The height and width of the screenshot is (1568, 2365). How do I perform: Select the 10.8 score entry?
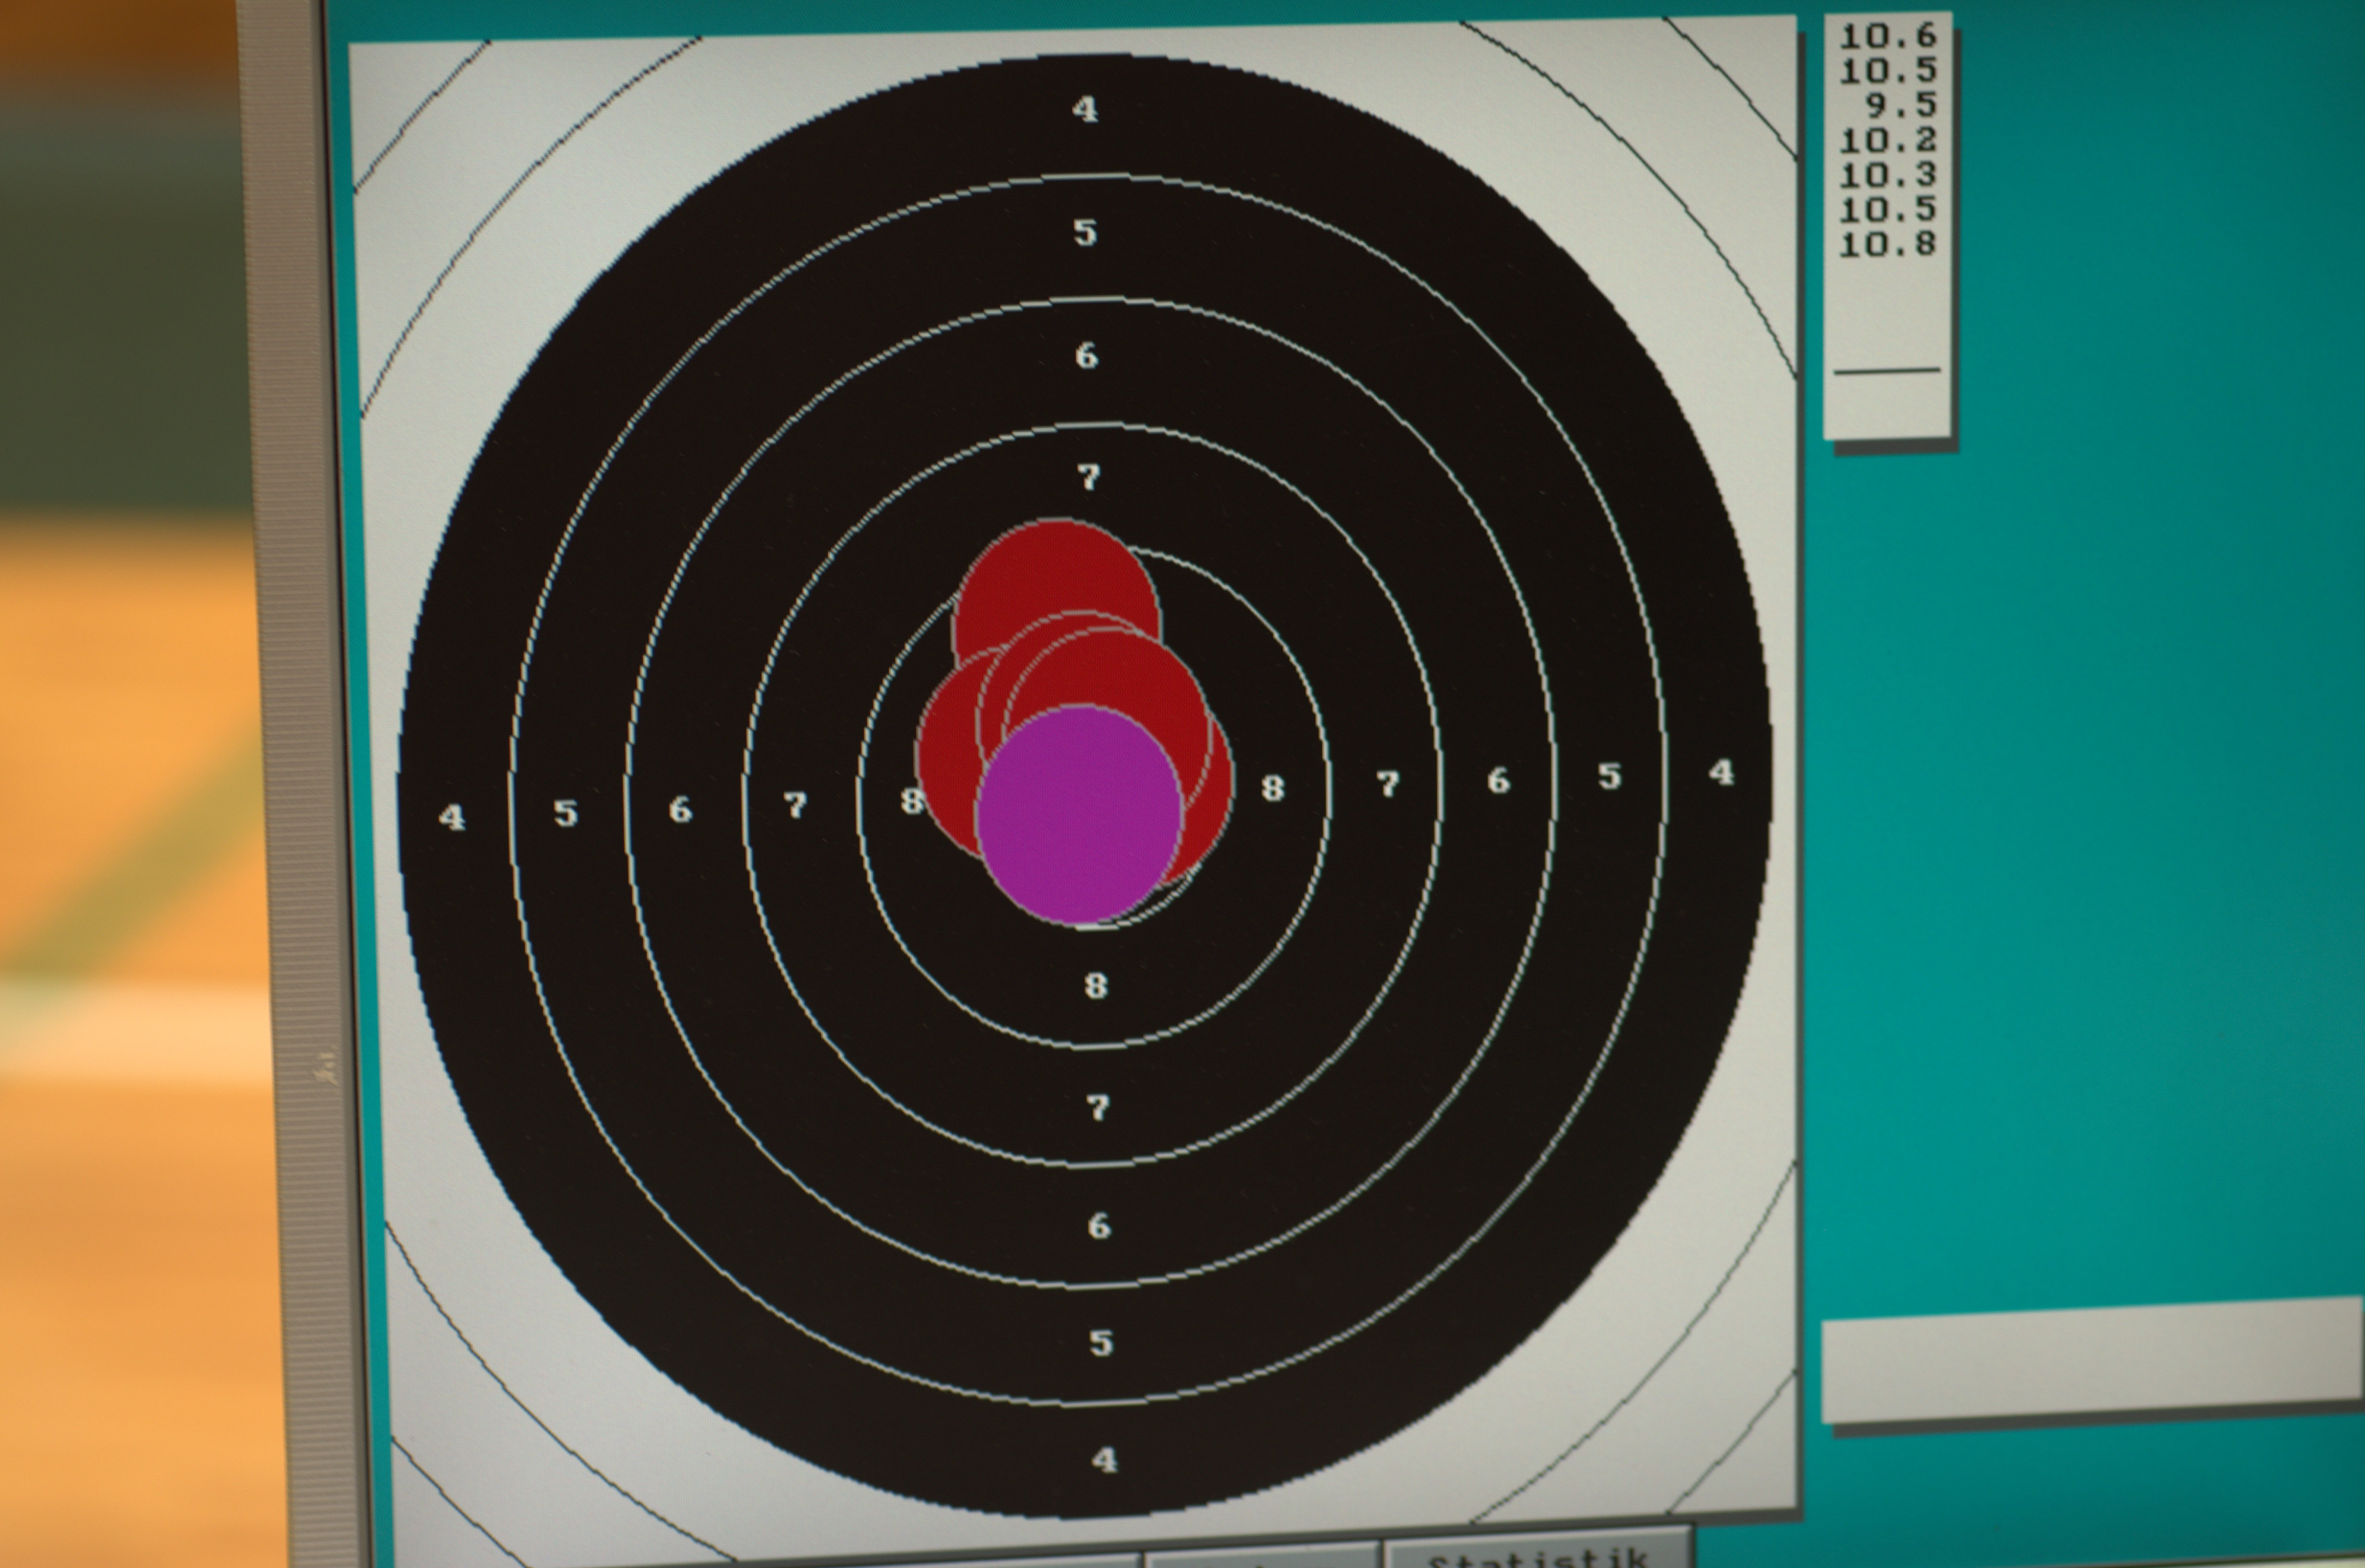(x=1888, y=244)
